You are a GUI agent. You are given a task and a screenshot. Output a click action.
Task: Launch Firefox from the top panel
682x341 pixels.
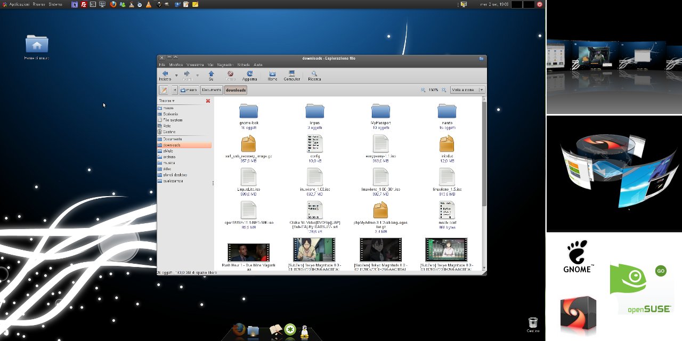click(x=113, y=4)
